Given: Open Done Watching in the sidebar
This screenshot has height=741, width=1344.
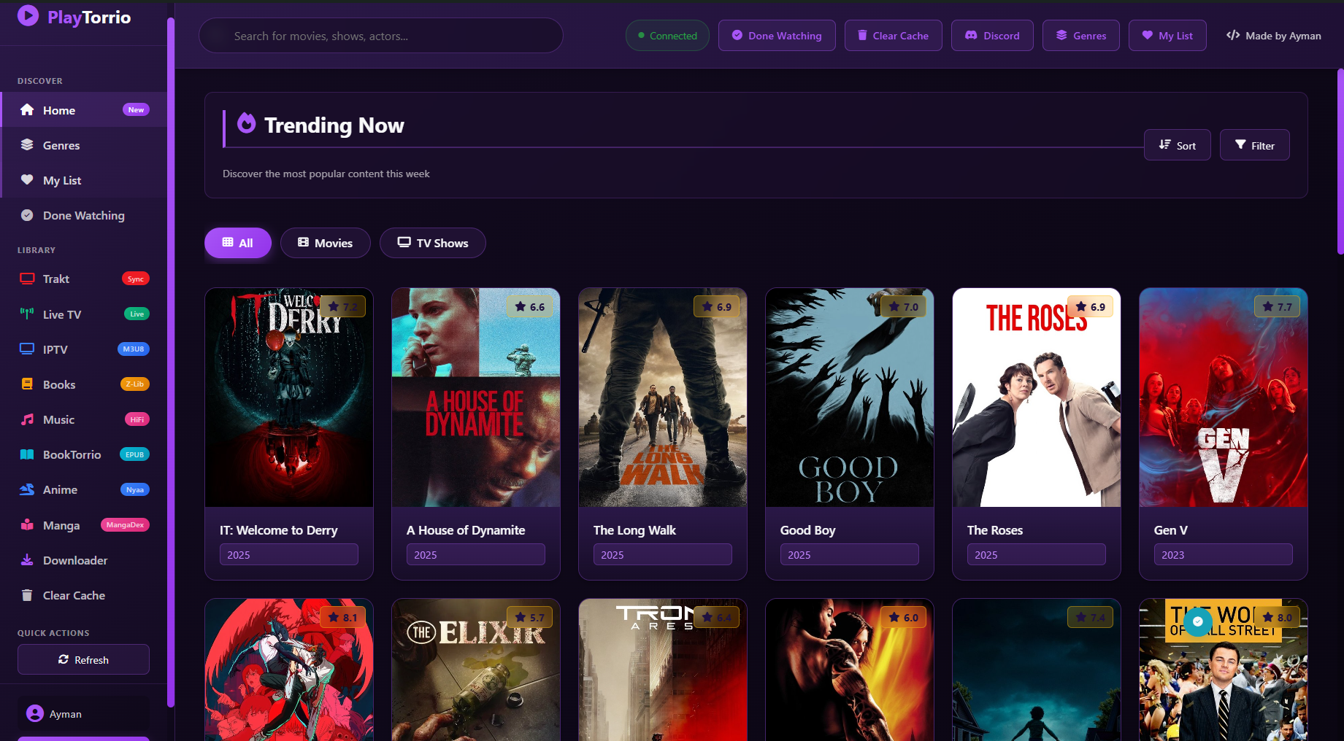Looking at the screenshot, I should pyautogui.click(x=83, y=215).
